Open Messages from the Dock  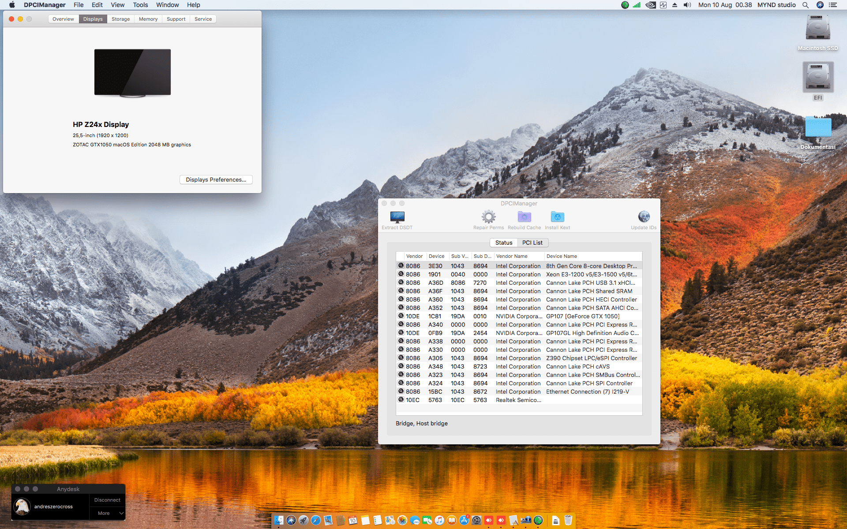click(415, 520)
